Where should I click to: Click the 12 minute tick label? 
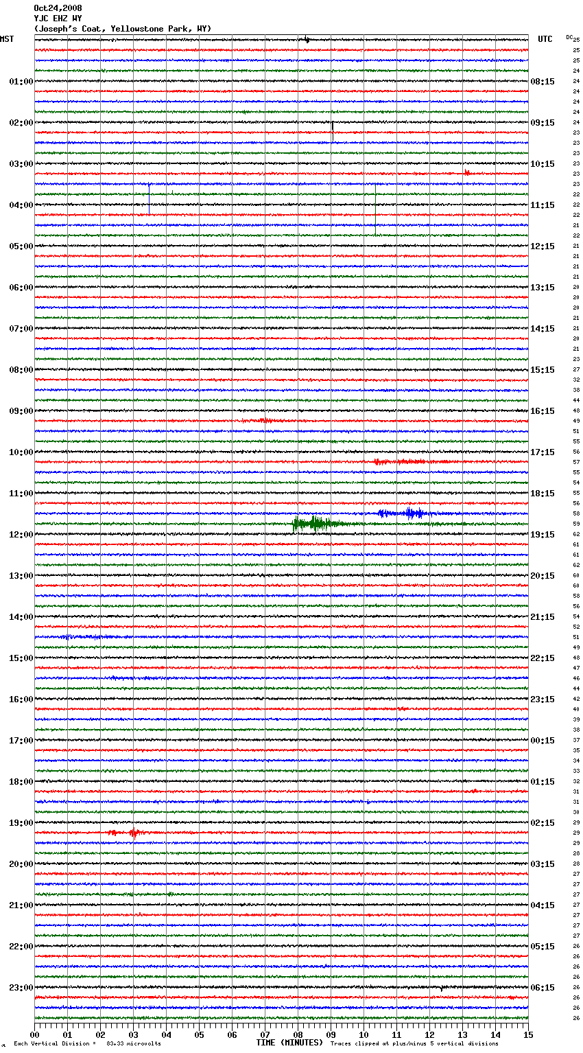(429, 1034)
